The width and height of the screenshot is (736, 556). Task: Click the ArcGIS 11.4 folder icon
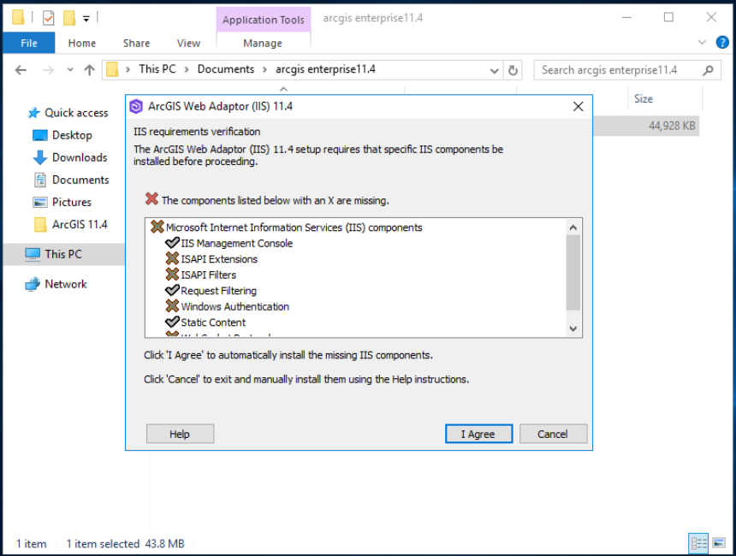click(40, 225)
